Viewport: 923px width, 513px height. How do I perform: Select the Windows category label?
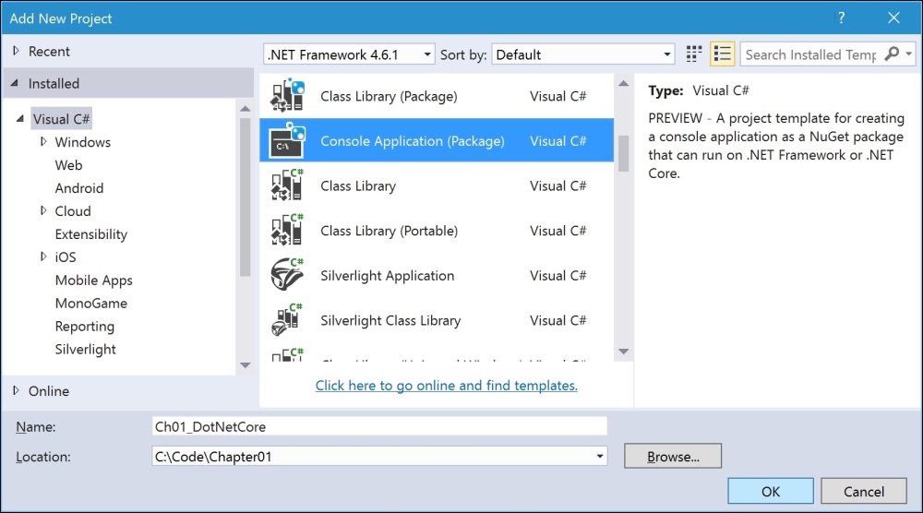pos(83,142)
